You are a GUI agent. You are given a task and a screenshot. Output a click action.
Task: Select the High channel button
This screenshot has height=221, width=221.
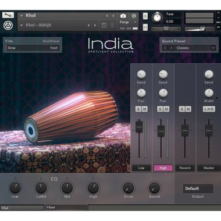[x=163, y=168]
